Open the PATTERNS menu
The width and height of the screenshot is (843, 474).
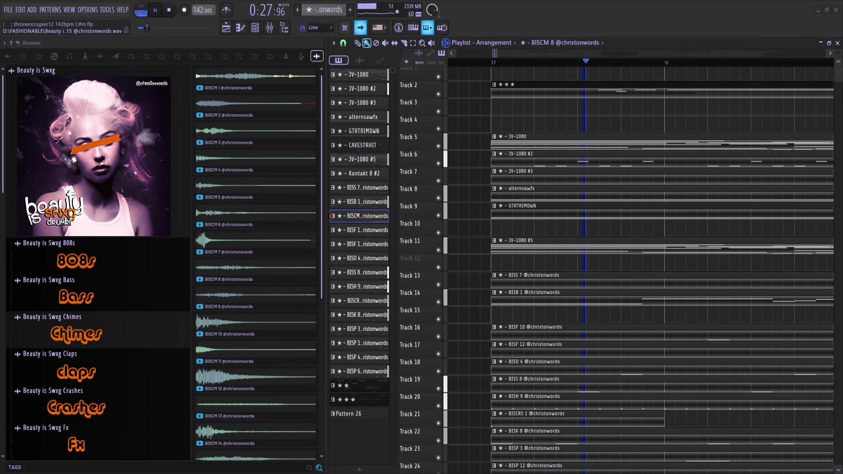coord(50,10)
